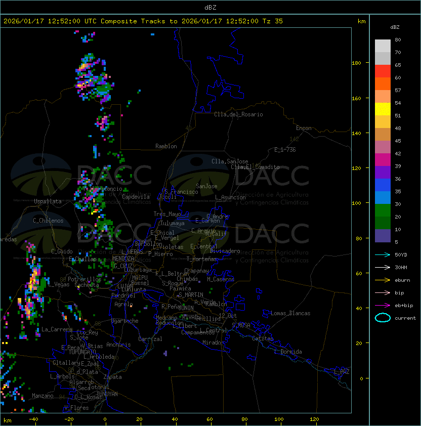Click the La_Carrera label on map
This screenshot has width=421, height=426.
click(x=57, y=329)
